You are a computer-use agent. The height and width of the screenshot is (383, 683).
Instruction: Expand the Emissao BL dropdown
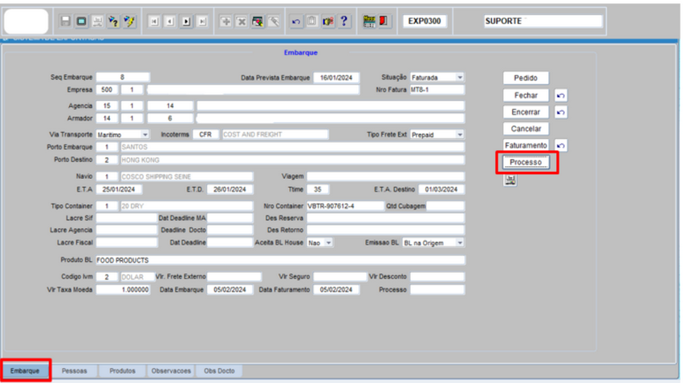point(460,242)
